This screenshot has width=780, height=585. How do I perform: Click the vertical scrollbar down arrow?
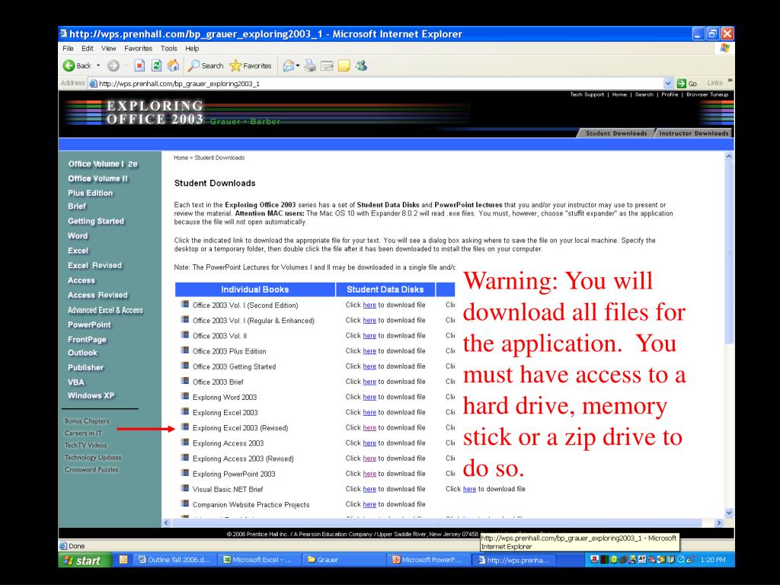click(x=729, y=513)
